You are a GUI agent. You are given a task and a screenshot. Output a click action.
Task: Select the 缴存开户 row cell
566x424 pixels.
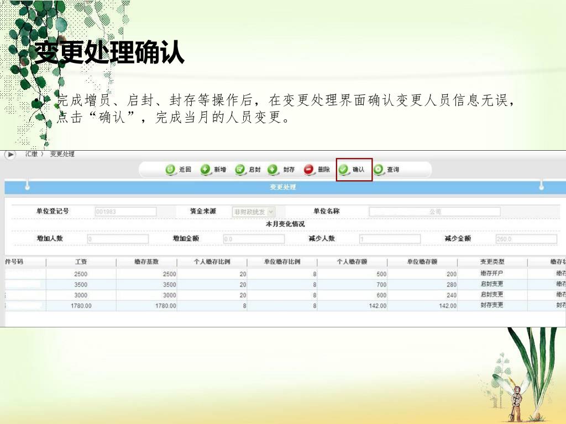[492, 274]
